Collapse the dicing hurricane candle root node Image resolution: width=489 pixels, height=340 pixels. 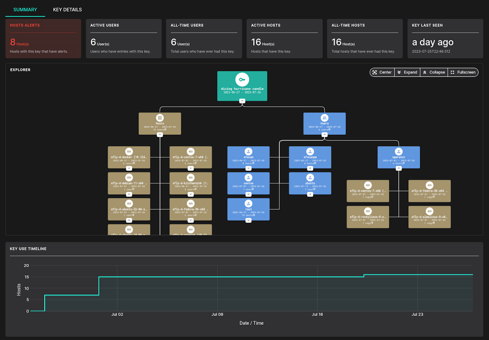click(x=242, y=100)
